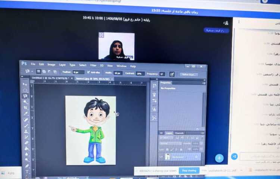Viewport: 280px width, 179px height.
Task: Select the Elliptical Marquee tool
Action: pyautogui.click(x=25, y=90)
